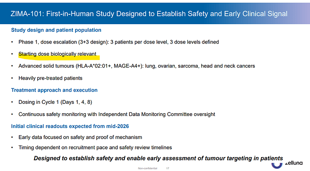Select the 'Initial clinical readouts expected from mid-2026' heading
This screenshot has height=171, width=310.
coord(70,126)
